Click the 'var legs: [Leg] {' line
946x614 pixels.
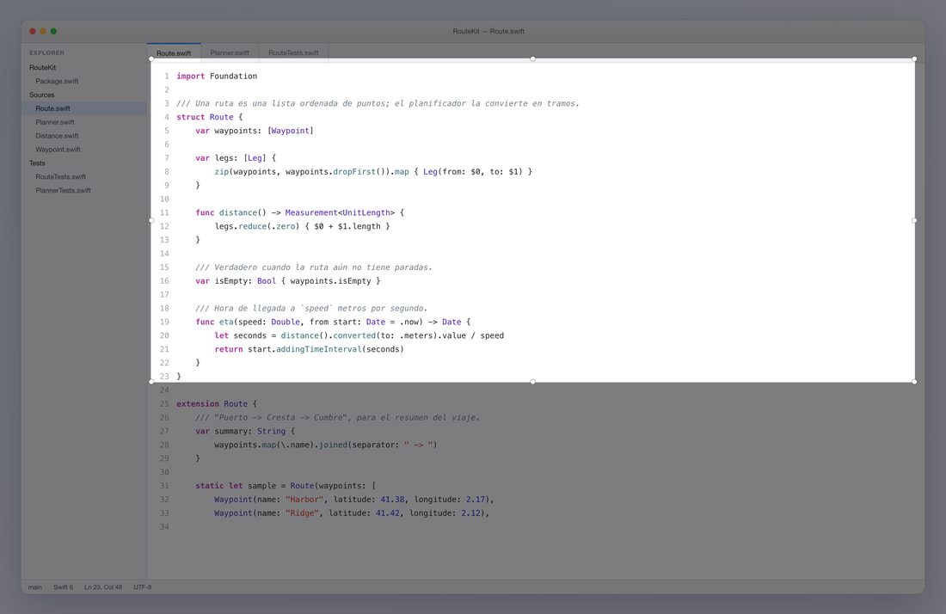[236, 158]
